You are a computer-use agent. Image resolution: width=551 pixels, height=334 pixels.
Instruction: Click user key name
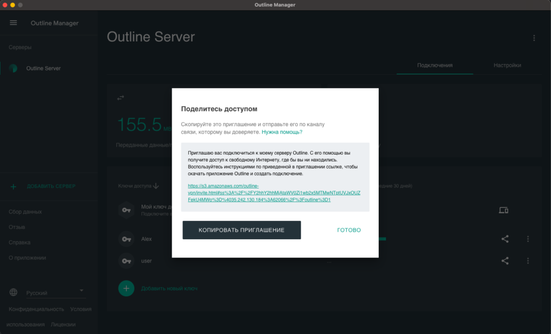pyautogui.click(x=146, y=261)
